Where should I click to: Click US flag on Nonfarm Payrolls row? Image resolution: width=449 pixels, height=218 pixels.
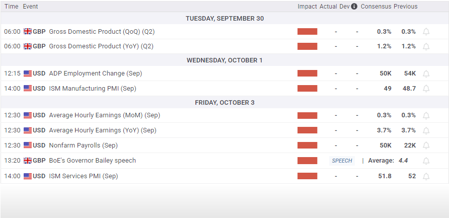(x=28, y=146)
